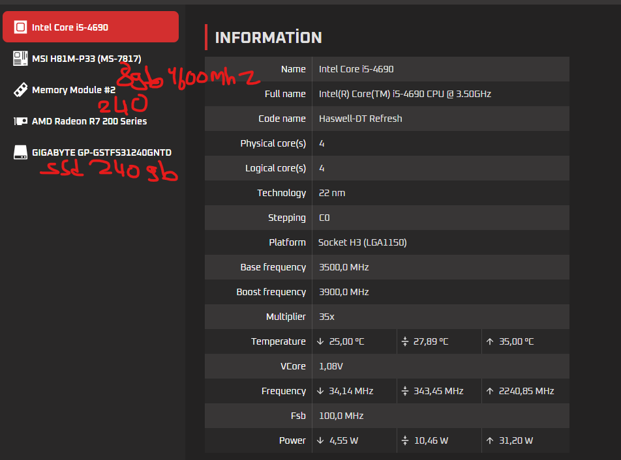Image resolution: width=621 pixels, height=460 pixels.
Task: Open Memory Module #2 entry
Action: pos(74,90)
